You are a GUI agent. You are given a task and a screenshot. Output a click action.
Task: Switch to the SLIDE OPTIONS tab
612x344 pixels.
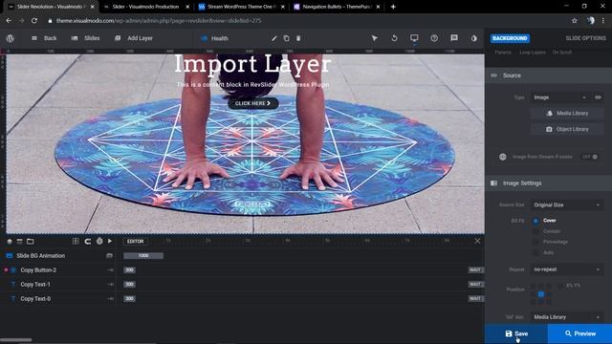pos(585,38)
